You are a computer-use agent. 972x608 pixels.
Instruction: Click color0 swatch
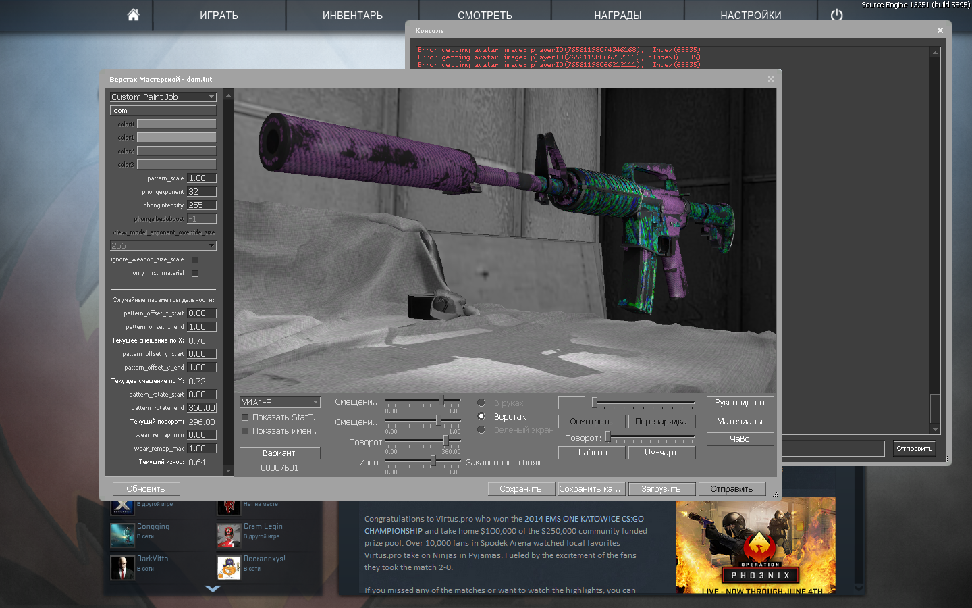pos(177,124)
